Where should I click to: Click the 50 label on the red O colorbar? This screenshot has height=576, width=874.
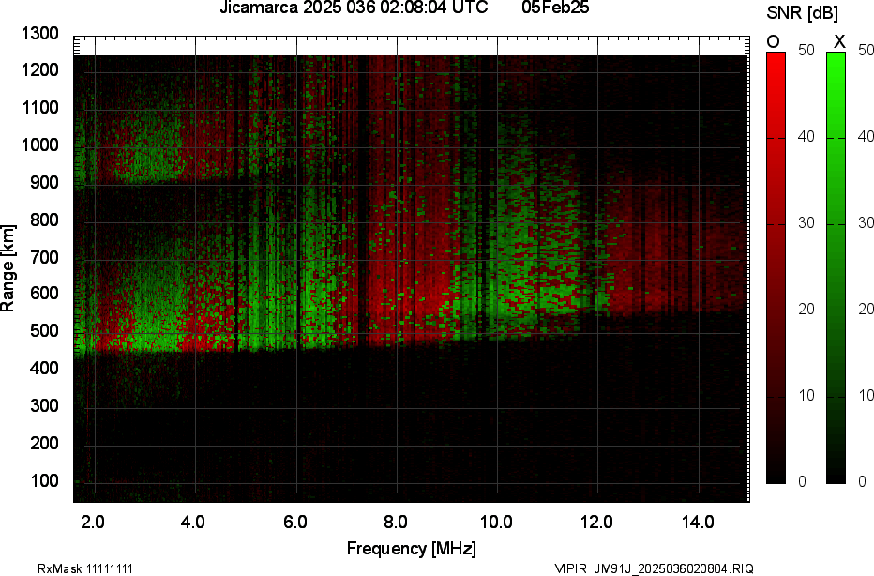806,50
